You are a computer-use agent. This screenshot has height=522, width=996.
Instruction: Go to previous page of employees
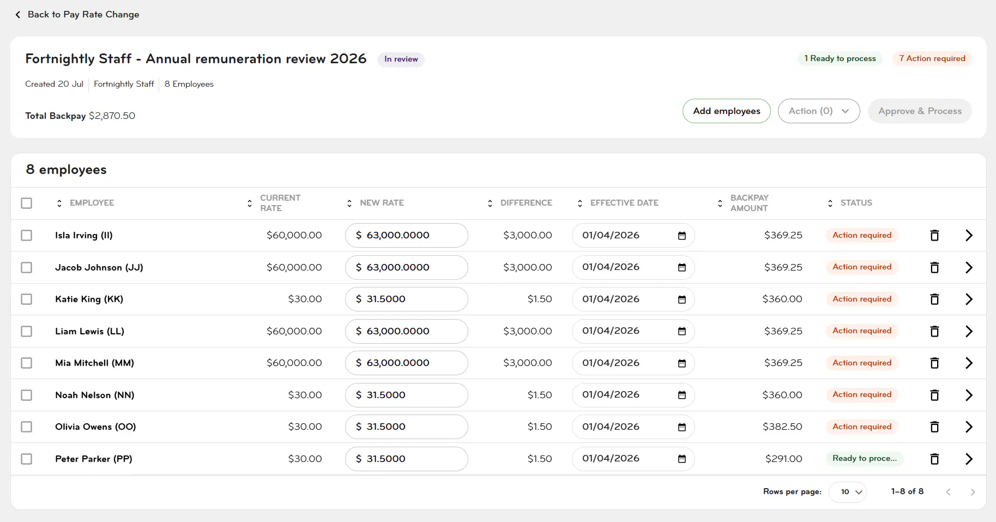tap(948, 492)
